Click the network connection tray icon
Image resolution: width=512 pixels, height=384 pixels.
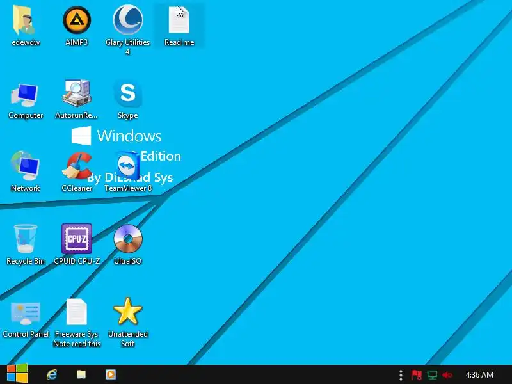coord(432,375)
